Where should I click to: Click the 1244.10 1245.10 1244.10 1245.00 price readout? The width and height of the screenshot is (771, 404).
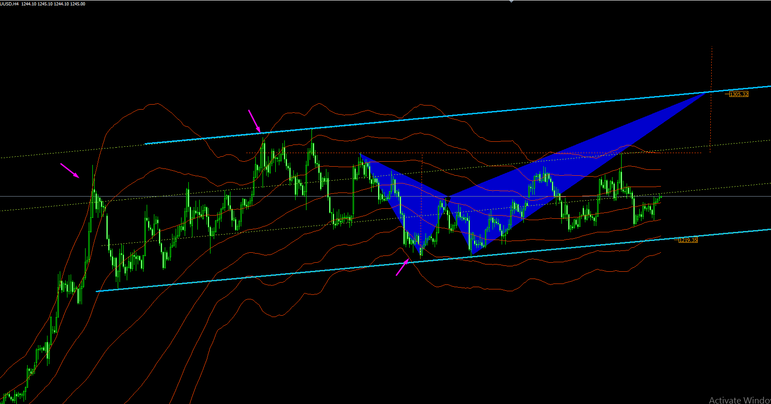(53, 4)
